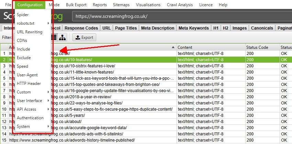
Task: Switch to Meta Description tab
Action: [158, 28]
